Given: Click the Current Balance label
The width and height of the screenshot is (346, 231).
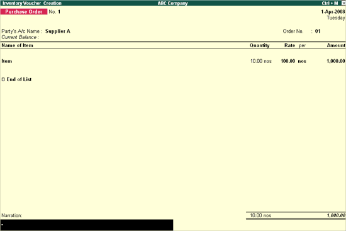Looking at the screenshot, I should click(20, 37).
